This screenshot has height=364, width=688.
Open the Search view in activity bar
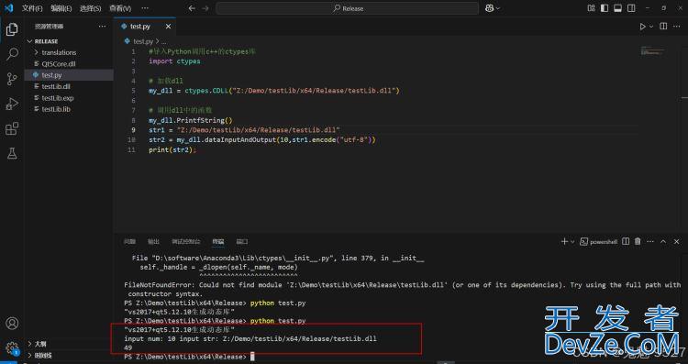pyautogui.click(x=12, y=54)
